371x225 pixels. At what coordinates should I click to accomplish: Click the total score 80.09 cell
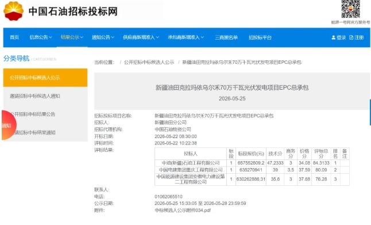point(321,170)
